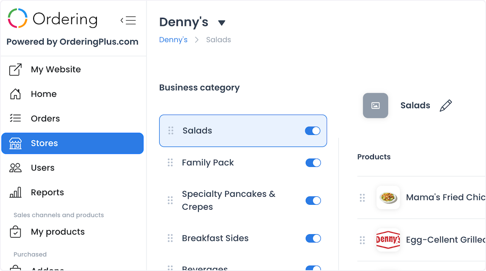Open Mama's Fried Chicken product row

[422, 197]
